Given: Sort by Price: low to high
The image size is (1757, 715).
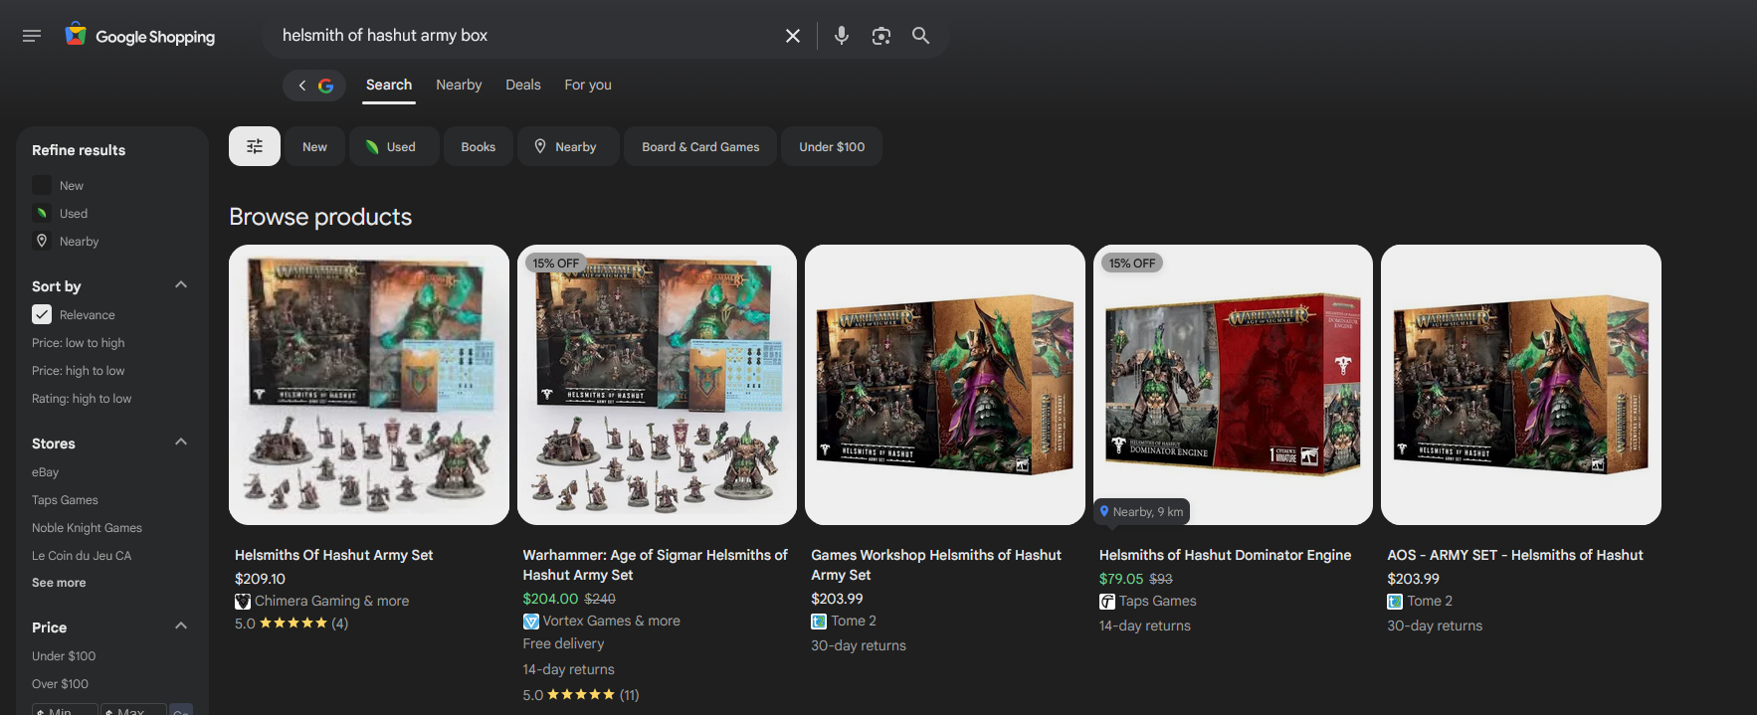Looking at the screenshot, I should (x=78, y=342).
